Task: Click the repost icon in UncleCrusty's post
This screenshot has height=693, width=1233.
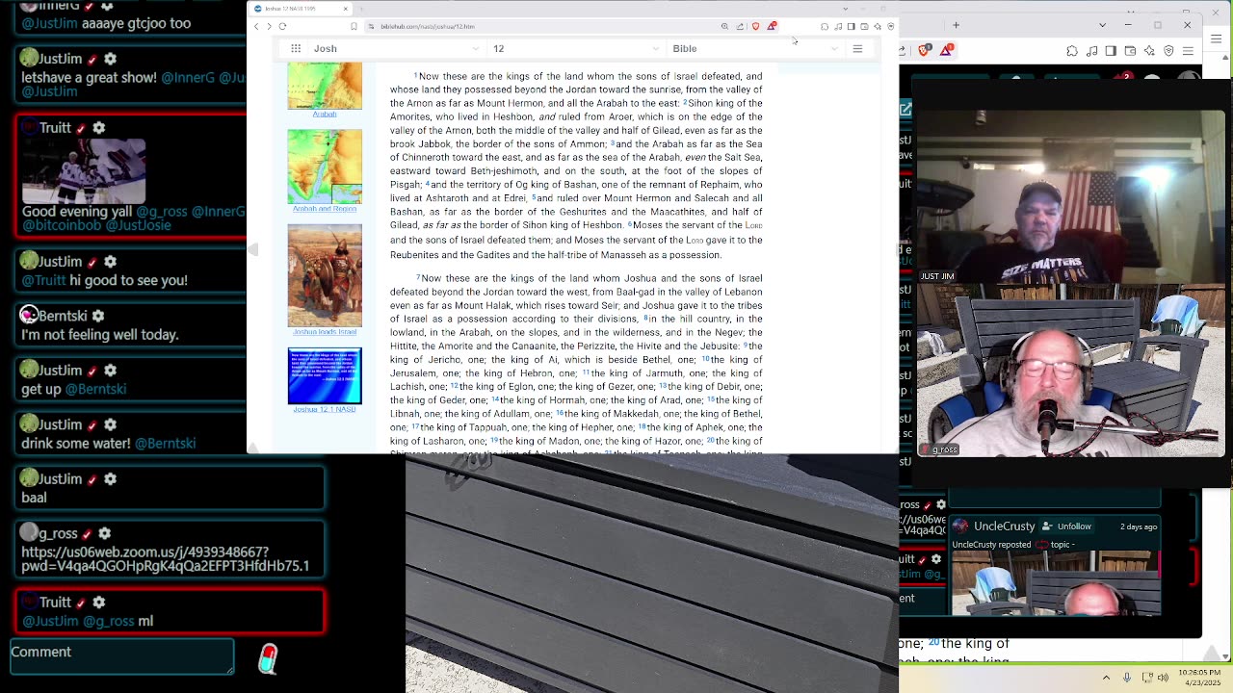Action: coord(1042,545)
